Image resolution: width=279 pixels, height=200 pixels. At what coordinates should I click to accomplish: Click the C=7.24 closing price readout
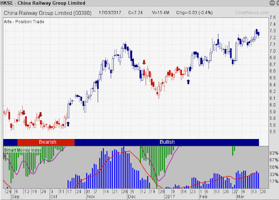point(136,13)
